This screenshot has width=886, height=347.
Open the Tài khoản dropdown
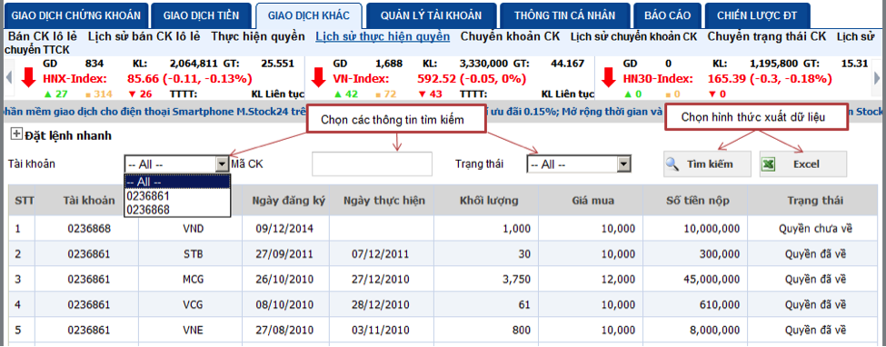pyautogui.click(x=176, y=164)
